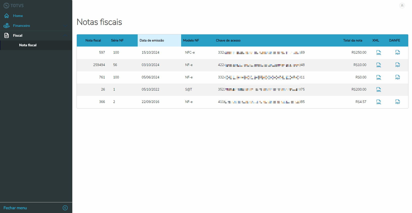Click the XML column header
Image resolution: width=412 pixels, height=213 pixels.
click(x=376, y=40)
